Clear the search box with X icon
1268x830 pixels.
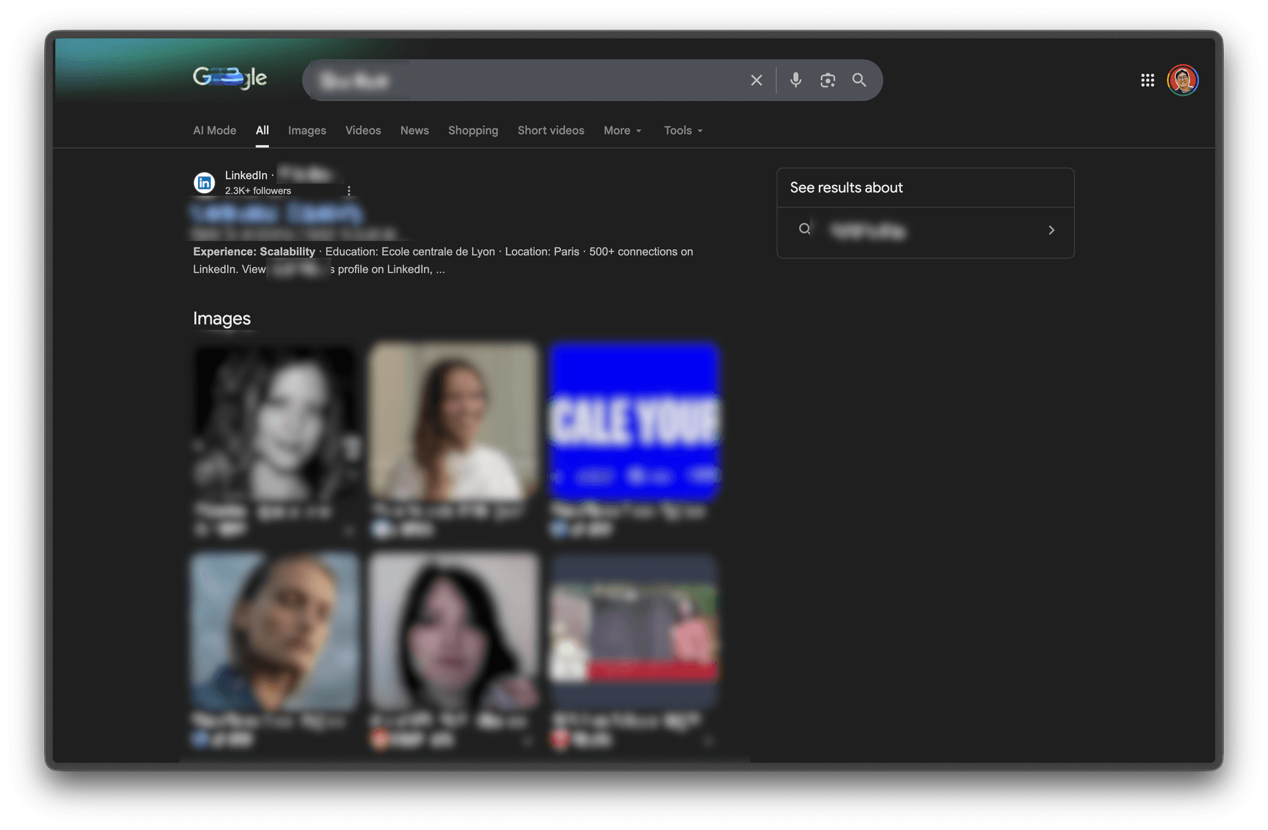pyautogui.click(x=756, y=81)
